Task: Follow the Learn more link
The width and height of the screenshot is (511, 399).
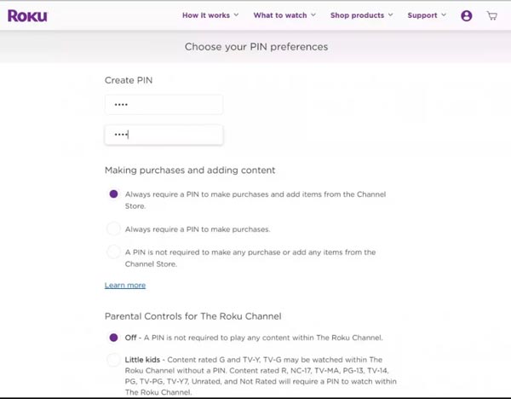Action: 125,285
